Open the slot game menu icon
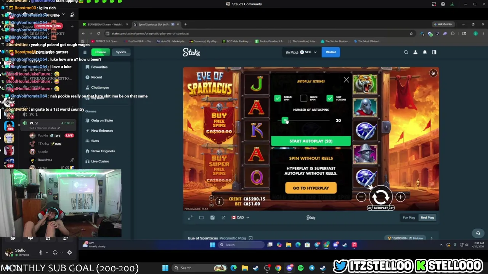The image size is (488, 274). tap(212, 198)
